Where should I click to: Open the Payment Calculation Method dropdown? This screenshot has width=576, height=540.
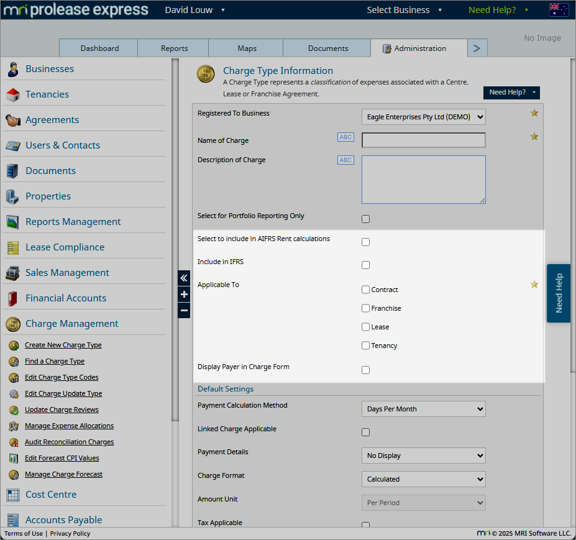tap(424, 410)
